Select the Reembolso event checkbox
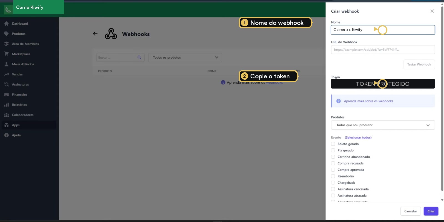 (x=333, y=176)
